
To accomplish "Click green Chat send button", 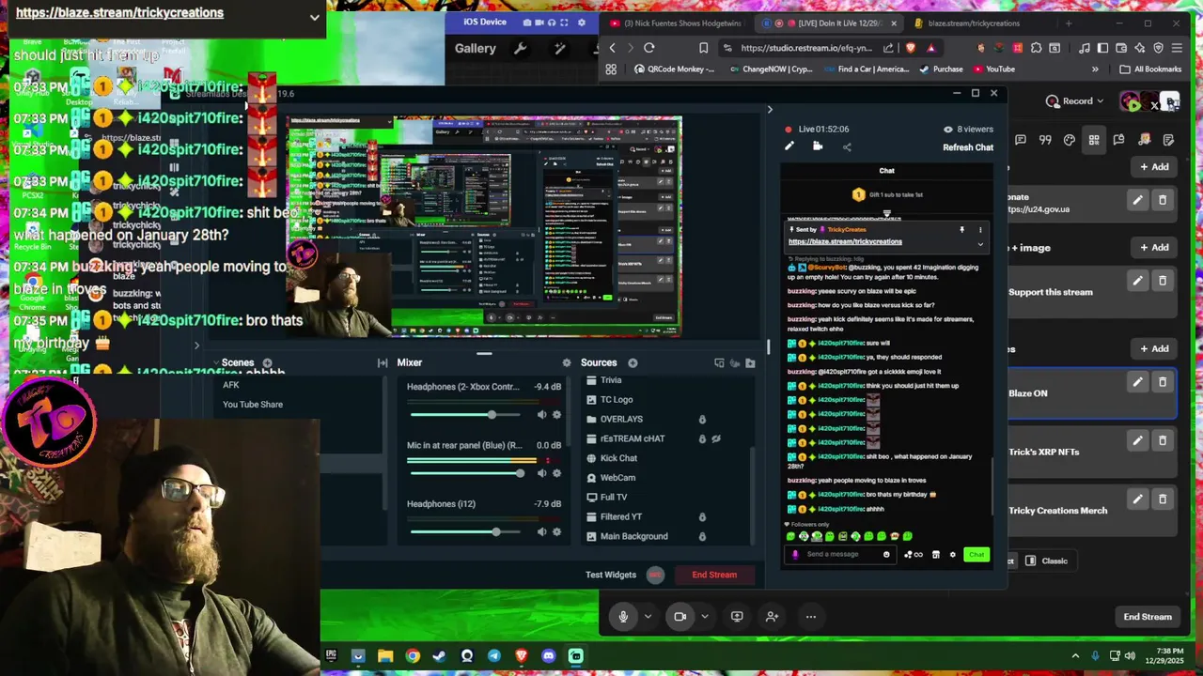I will (976, 555).
